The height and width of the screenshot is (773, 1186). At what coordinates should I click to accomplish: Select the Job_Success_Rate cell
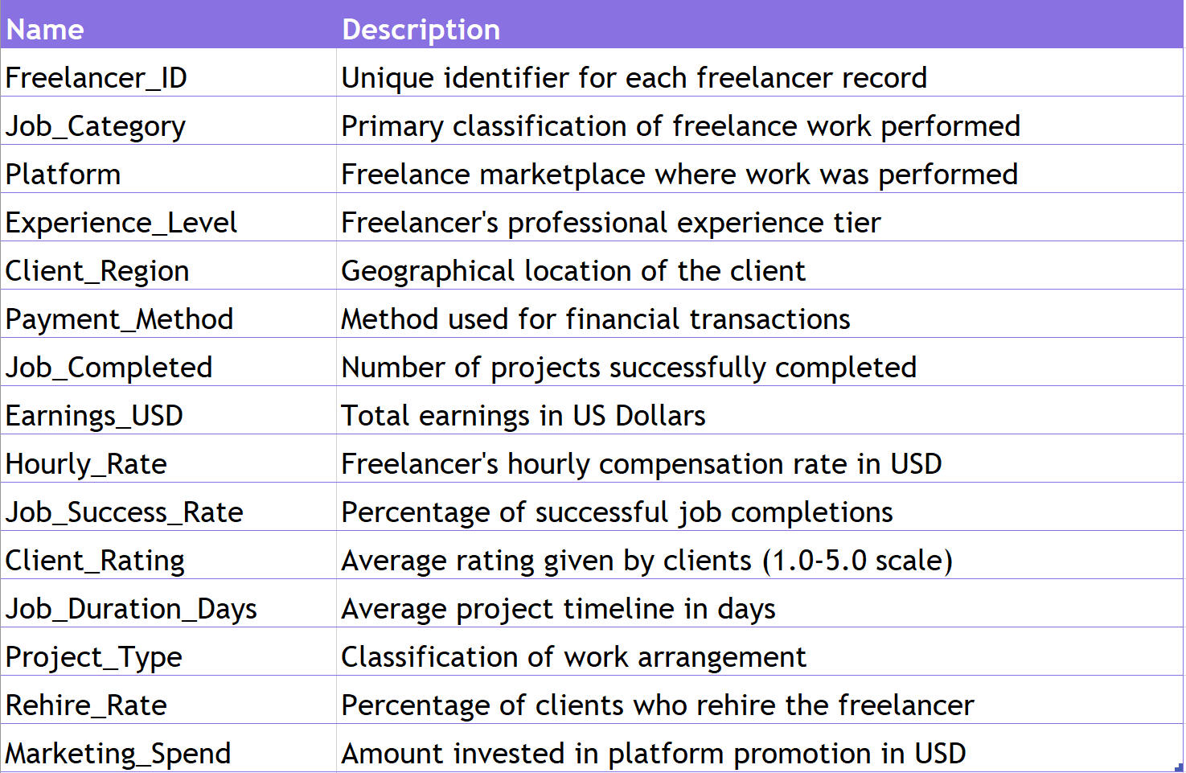124,512
